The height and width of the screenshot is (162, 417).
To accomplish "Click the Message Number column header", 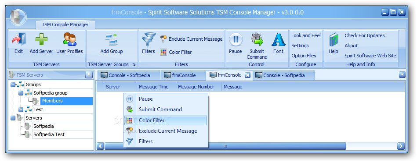I will click(x=199, y=87).
